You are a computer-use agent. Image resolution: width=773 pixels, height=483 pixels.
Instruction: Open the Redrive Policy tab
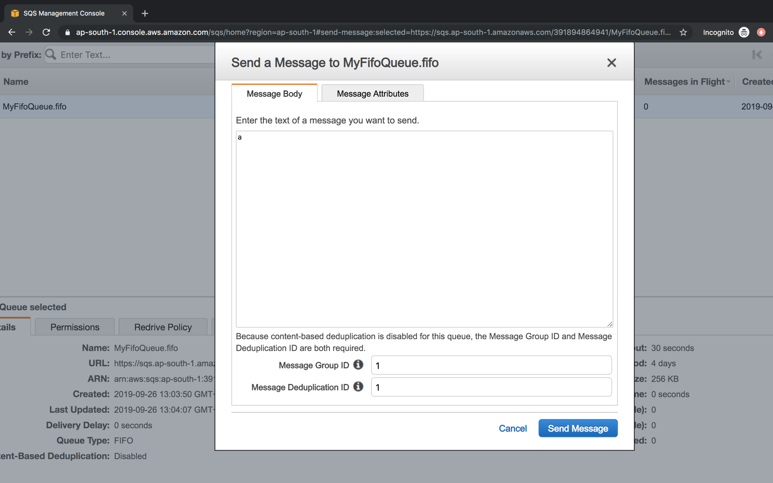163,327
